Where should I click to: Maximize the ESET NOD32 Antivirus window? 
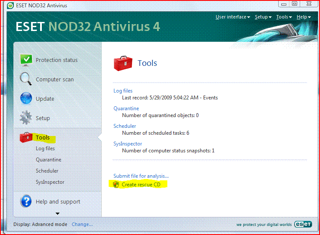click(295, 4)
